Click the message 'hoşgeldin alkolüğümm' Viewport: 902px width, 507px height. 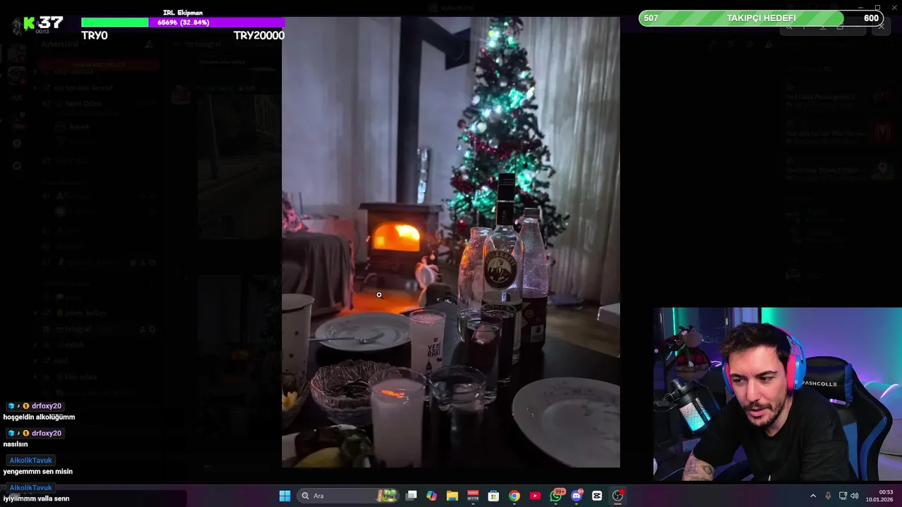[39, 417]
